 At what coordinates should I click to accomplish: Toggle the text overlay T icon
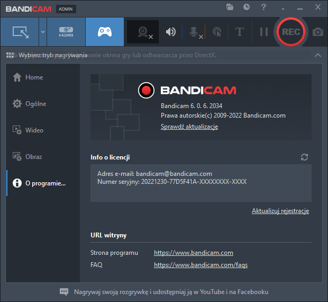(240, 32)
